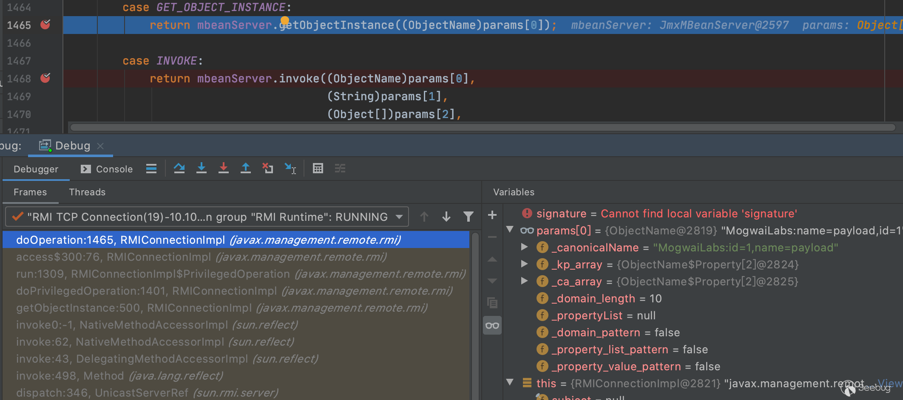903x400 pixels.
Task: Toggle the breakpoint on line 1468
Action: click(x=45, y=79)
